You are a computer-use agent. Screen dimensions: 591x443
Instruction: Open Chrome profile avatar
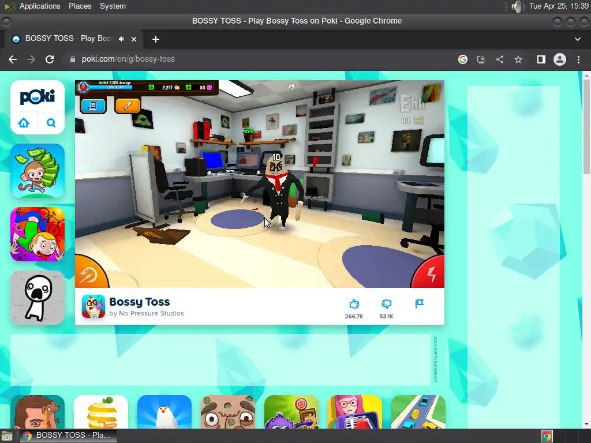(560, 59)
